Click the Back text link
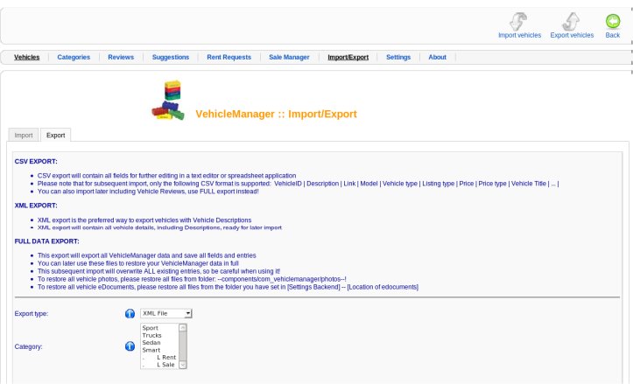The height and width of the screenshot is (384, 633). click(612, 36)
